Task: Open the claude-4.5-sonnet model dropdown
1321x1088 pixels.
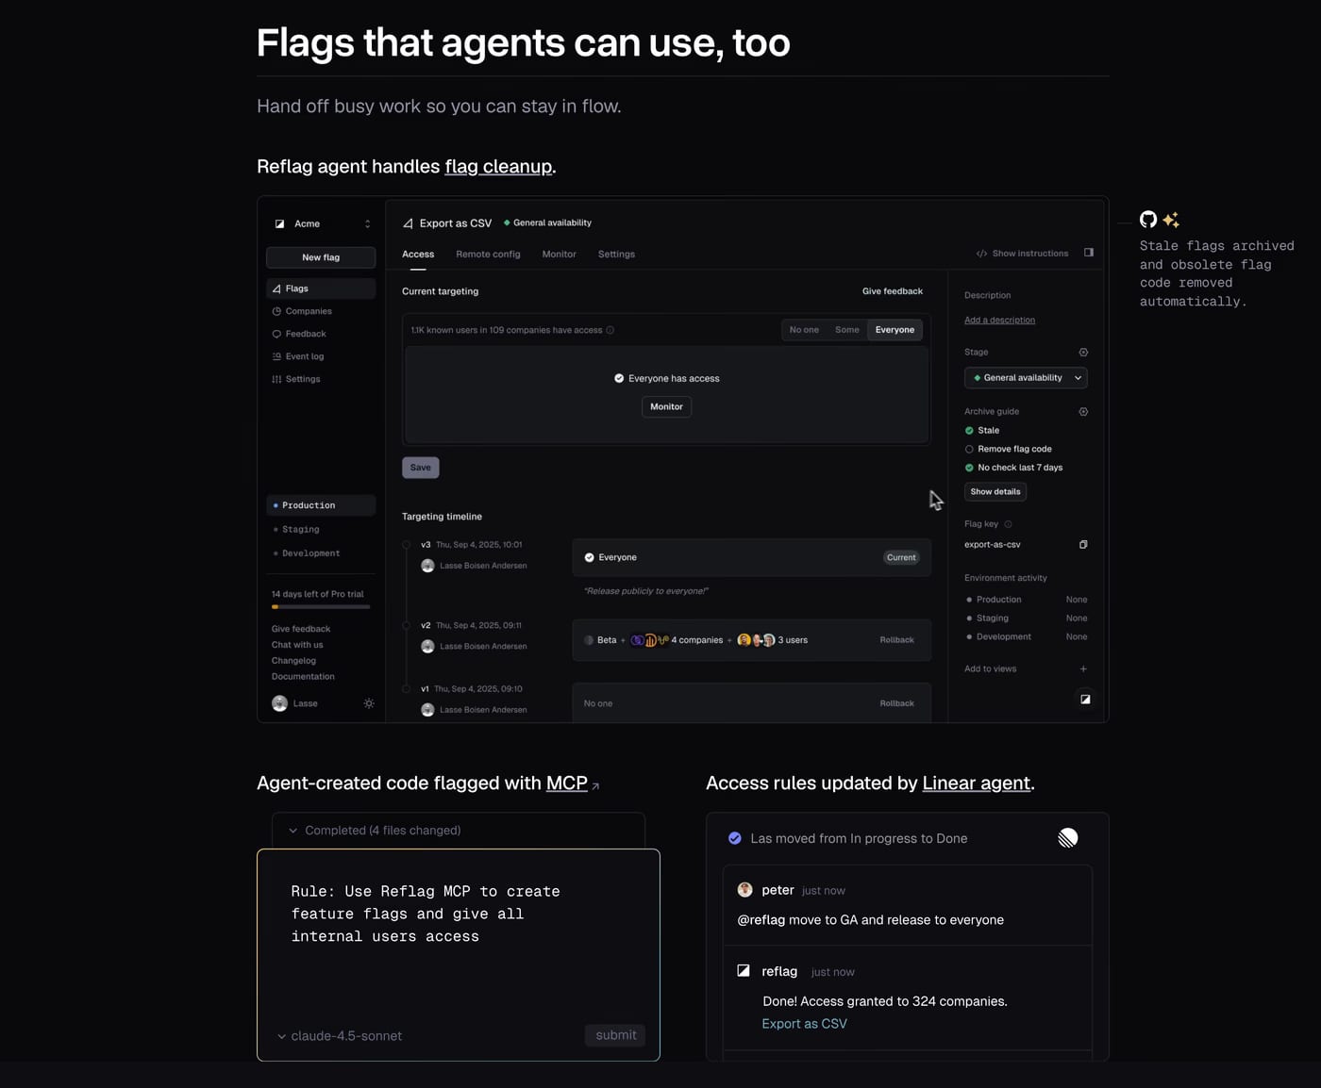Action: click(x=340, y=1036)
